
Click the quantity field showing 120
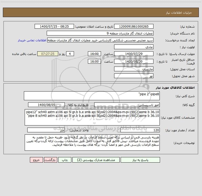click(x=140, y=130)
